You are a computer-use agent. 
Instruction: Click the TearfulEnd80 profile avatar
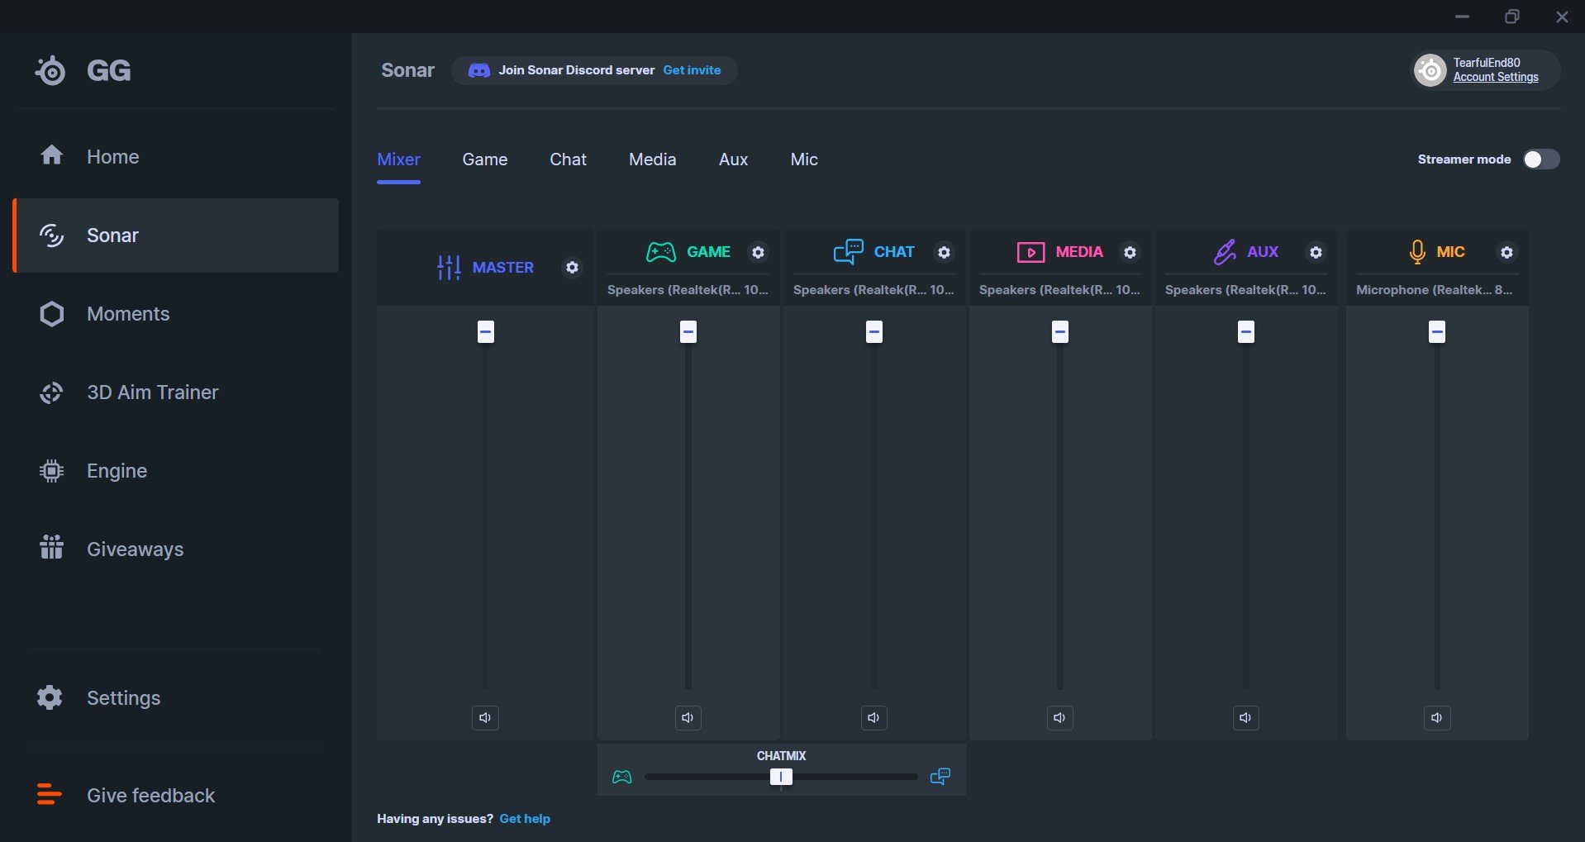click(x=1430, y=70)
